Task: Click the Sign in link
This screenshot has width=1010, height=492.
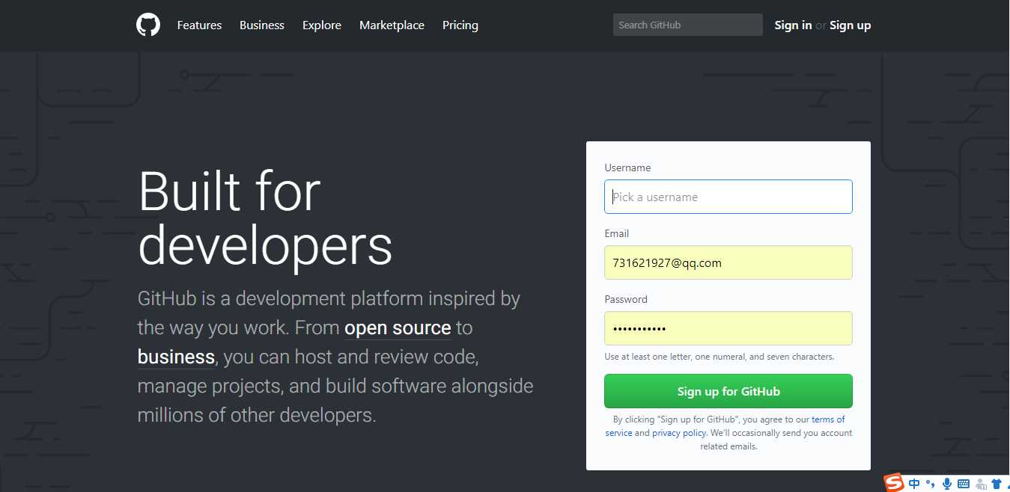Action: click(x=793, y=25)
